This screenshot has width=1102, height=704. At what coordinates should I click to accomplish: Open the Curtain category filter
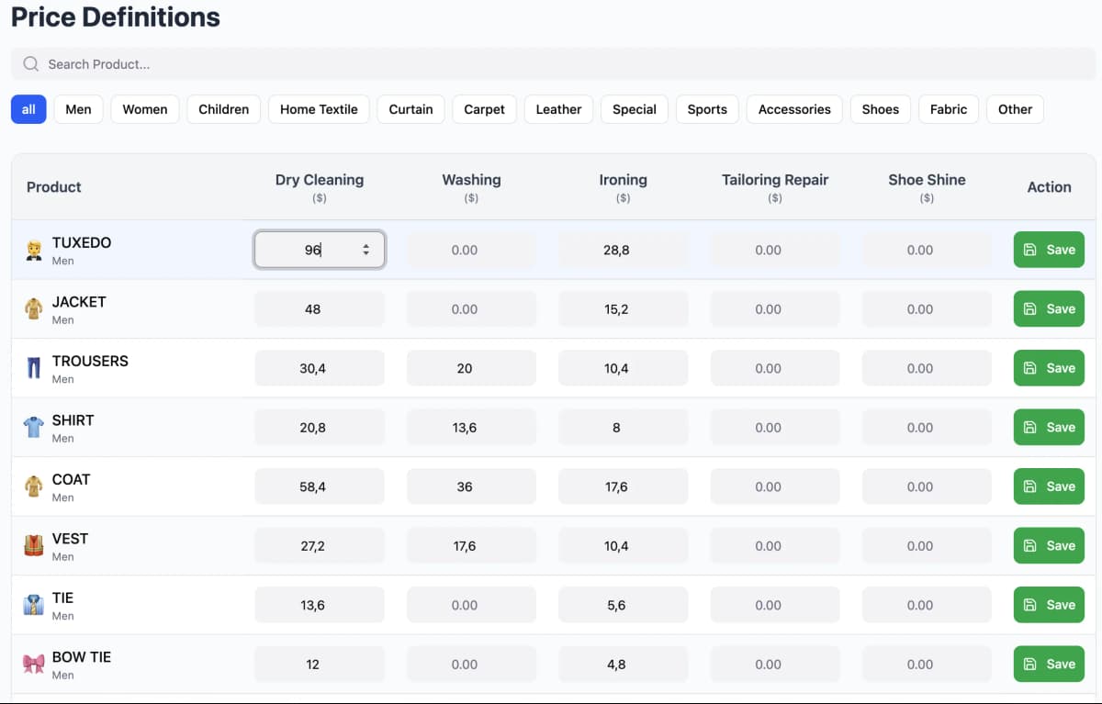click(x=410, y=109)
